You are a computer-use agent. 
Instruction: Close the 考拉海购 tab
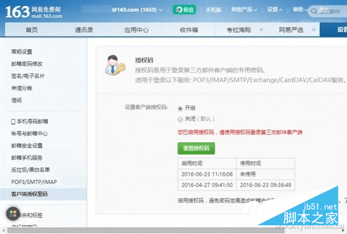(x=261, y=30)
